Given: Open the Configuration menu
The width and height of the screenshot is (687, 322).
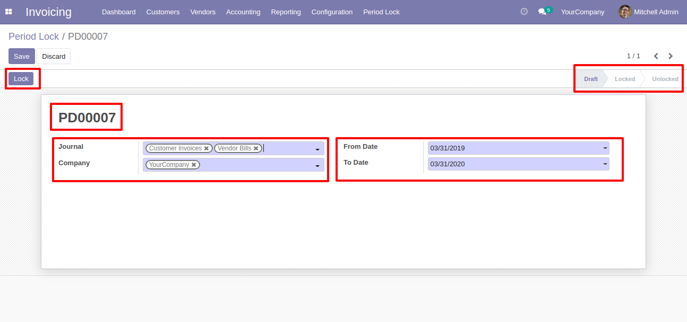Looking at the screenshot, I should pyautogui.click(x=332, y=12).
